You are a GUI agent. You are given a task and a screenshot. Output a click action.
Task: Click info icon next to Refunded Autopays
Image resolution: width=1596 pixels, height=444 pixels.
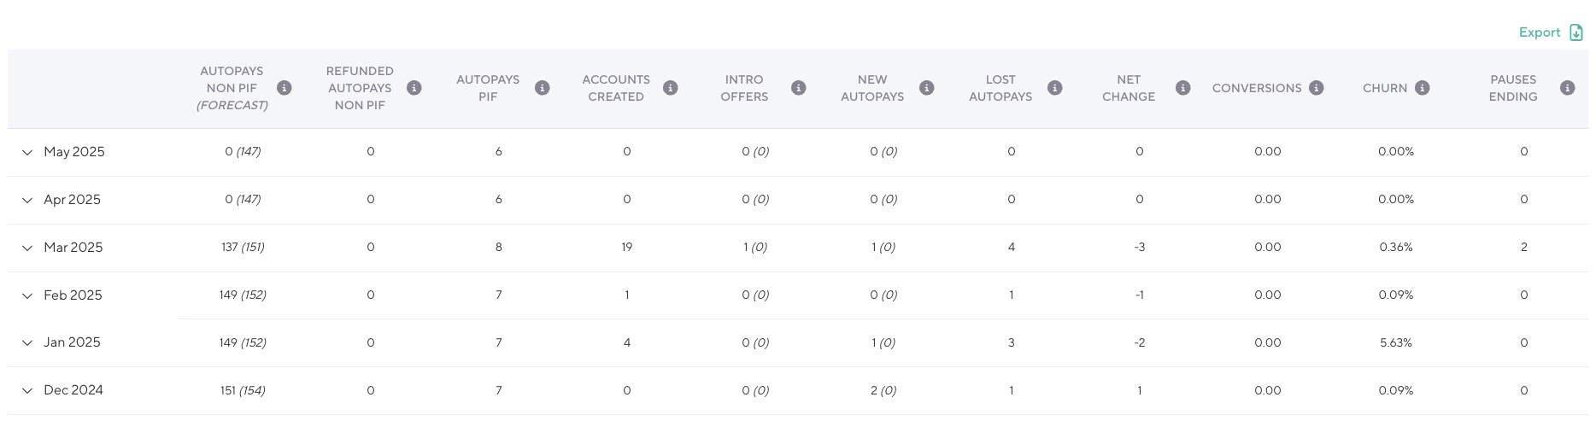click(414, 88)
